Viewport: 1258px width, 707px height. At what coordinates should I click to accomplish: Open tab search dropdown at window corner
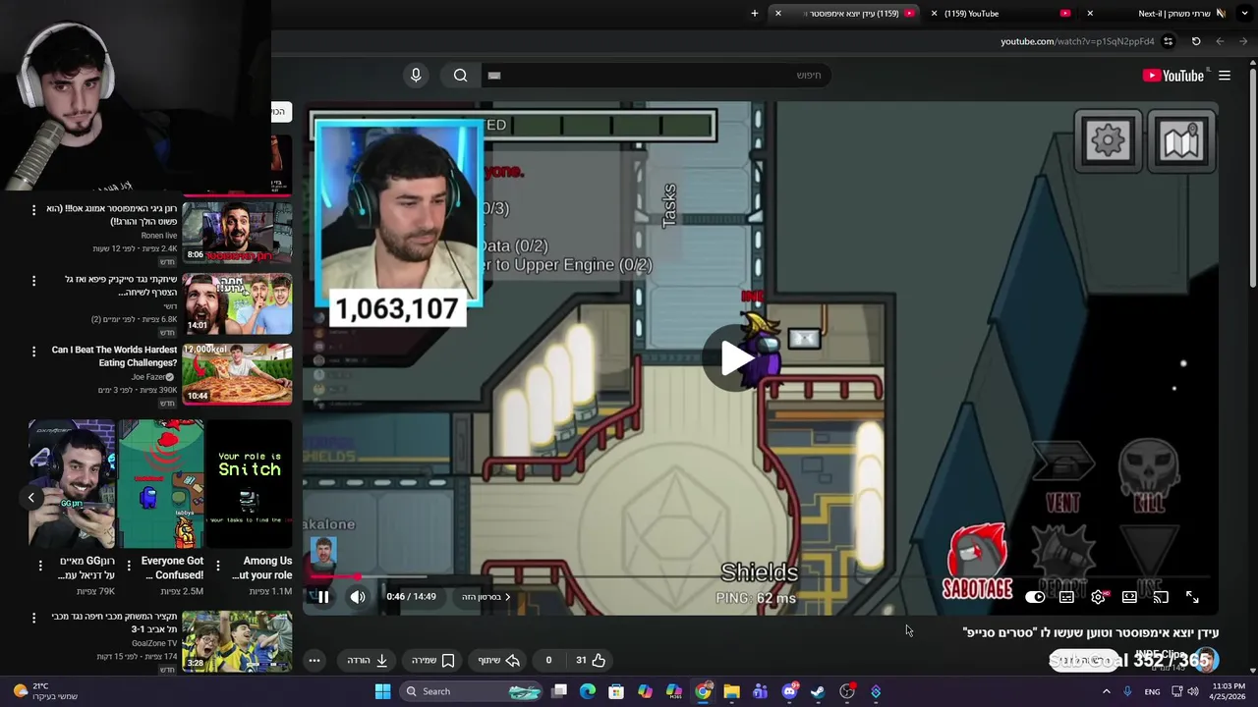click(1246, 14)
